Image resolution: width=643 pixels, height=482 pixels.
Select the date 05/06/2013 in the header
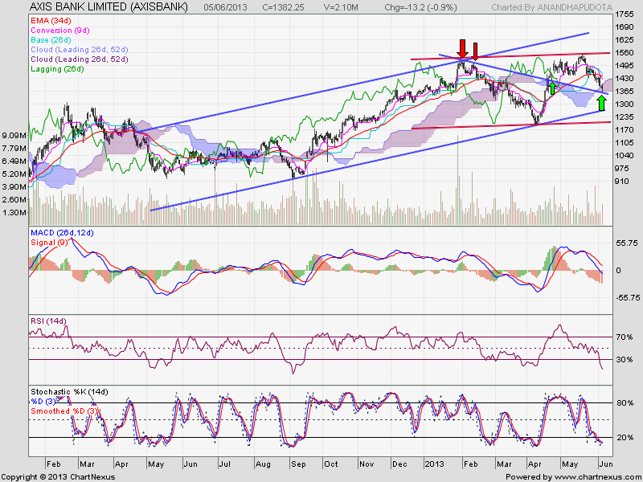tap(224, 7)
